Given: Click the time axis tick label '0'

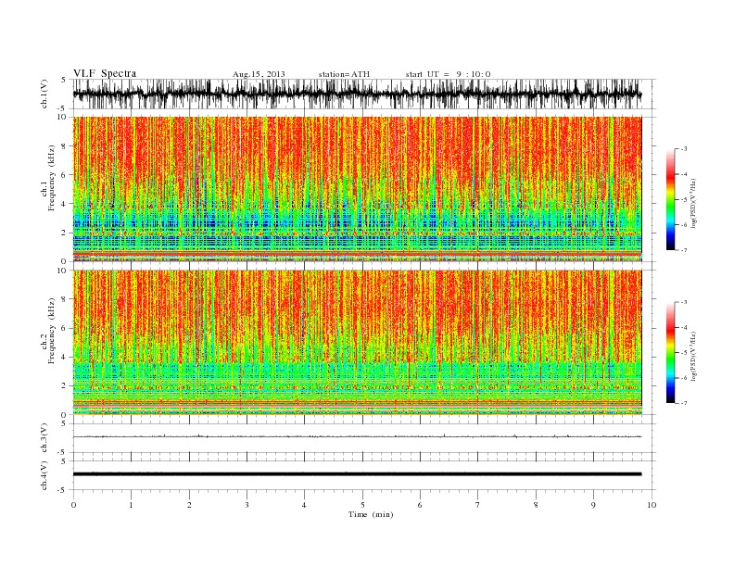Looking at the screenshot, I should coord(73,505).
